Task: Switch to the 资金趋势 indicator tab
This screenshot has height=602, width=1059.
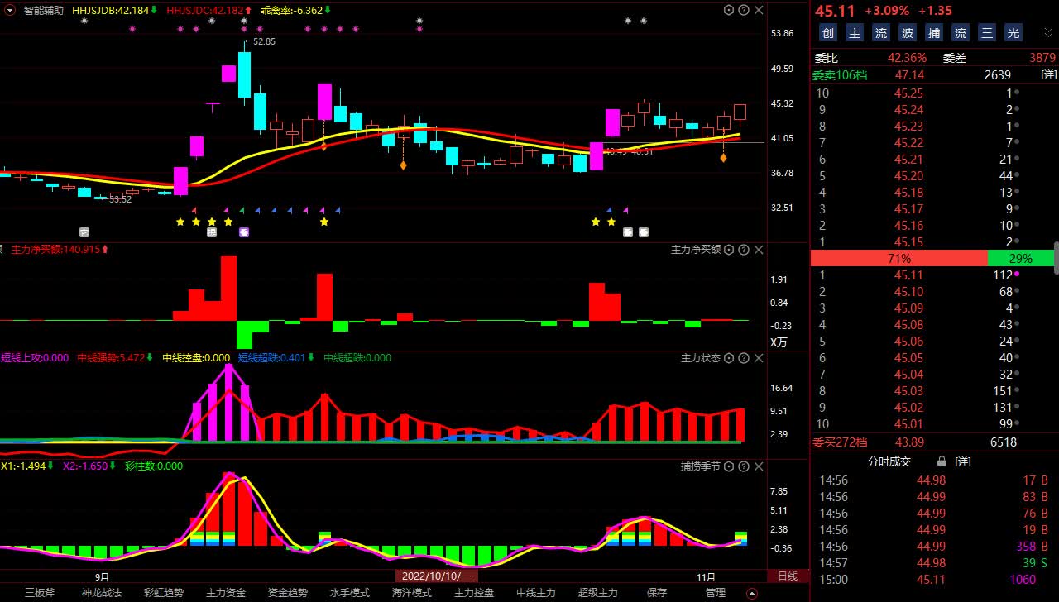Action: coord(288,593)
